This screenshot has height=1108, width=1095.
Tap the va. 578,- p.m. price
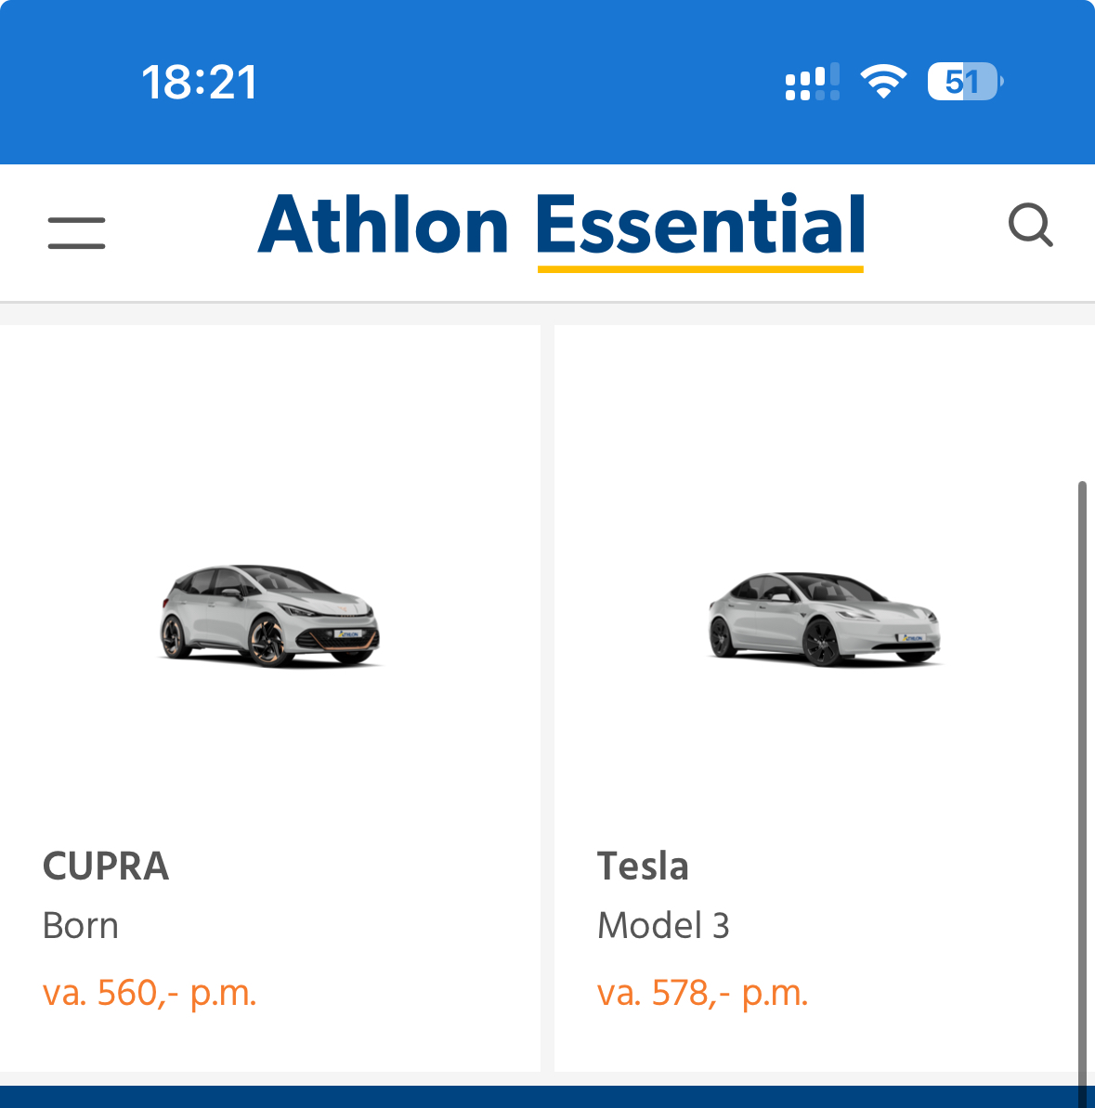pyautogui.click(x=703, y=993)
